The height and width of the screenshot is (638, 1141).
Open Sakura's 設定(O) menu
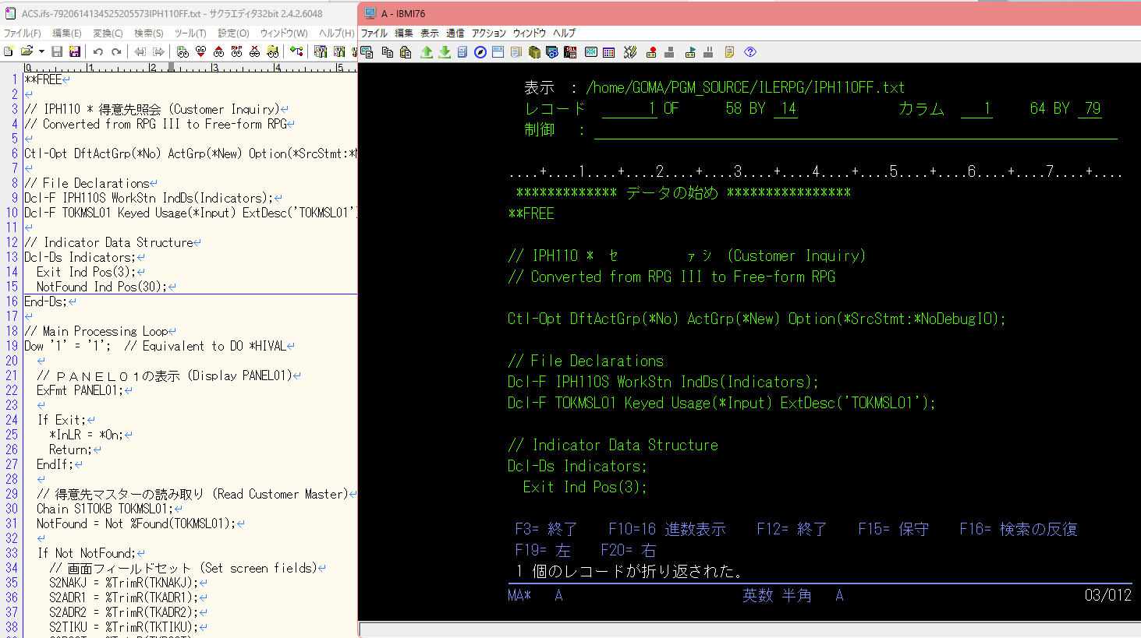click(233, 33)
